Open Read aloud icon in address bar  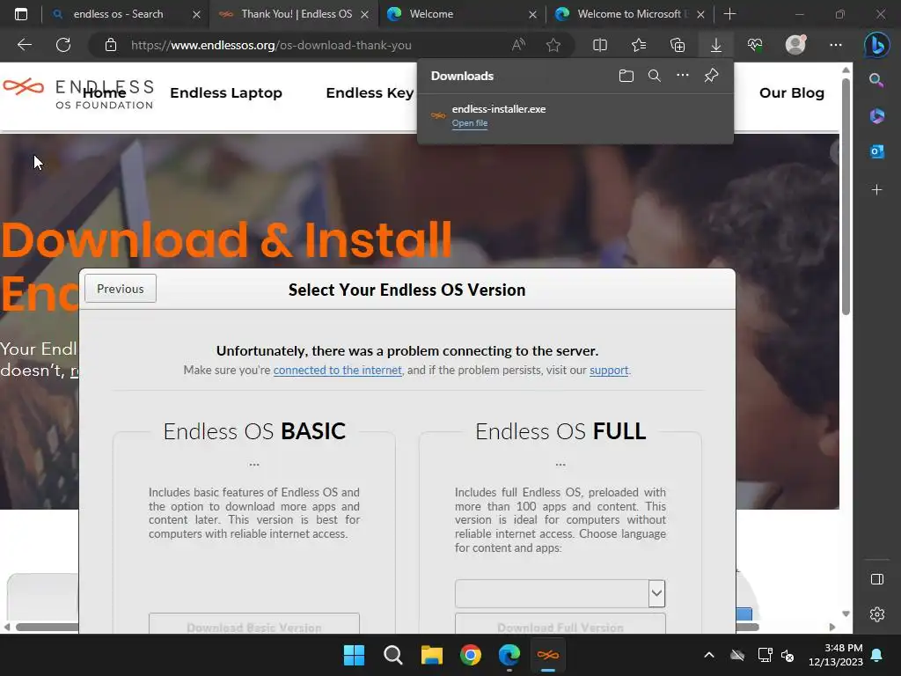click(518, 45)
